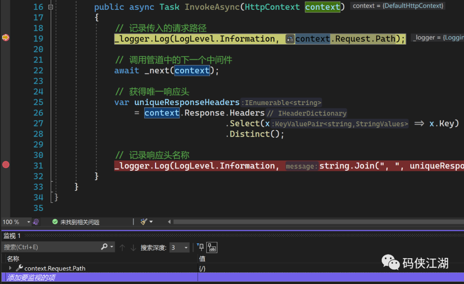Click the horizontal scrollbar left arrow
Screen dimensions: 464x284
169,222
